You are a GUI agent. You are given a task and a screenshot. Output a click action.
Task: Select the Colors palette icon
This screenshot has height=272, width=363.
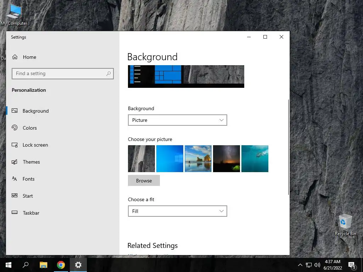point(15,127)
